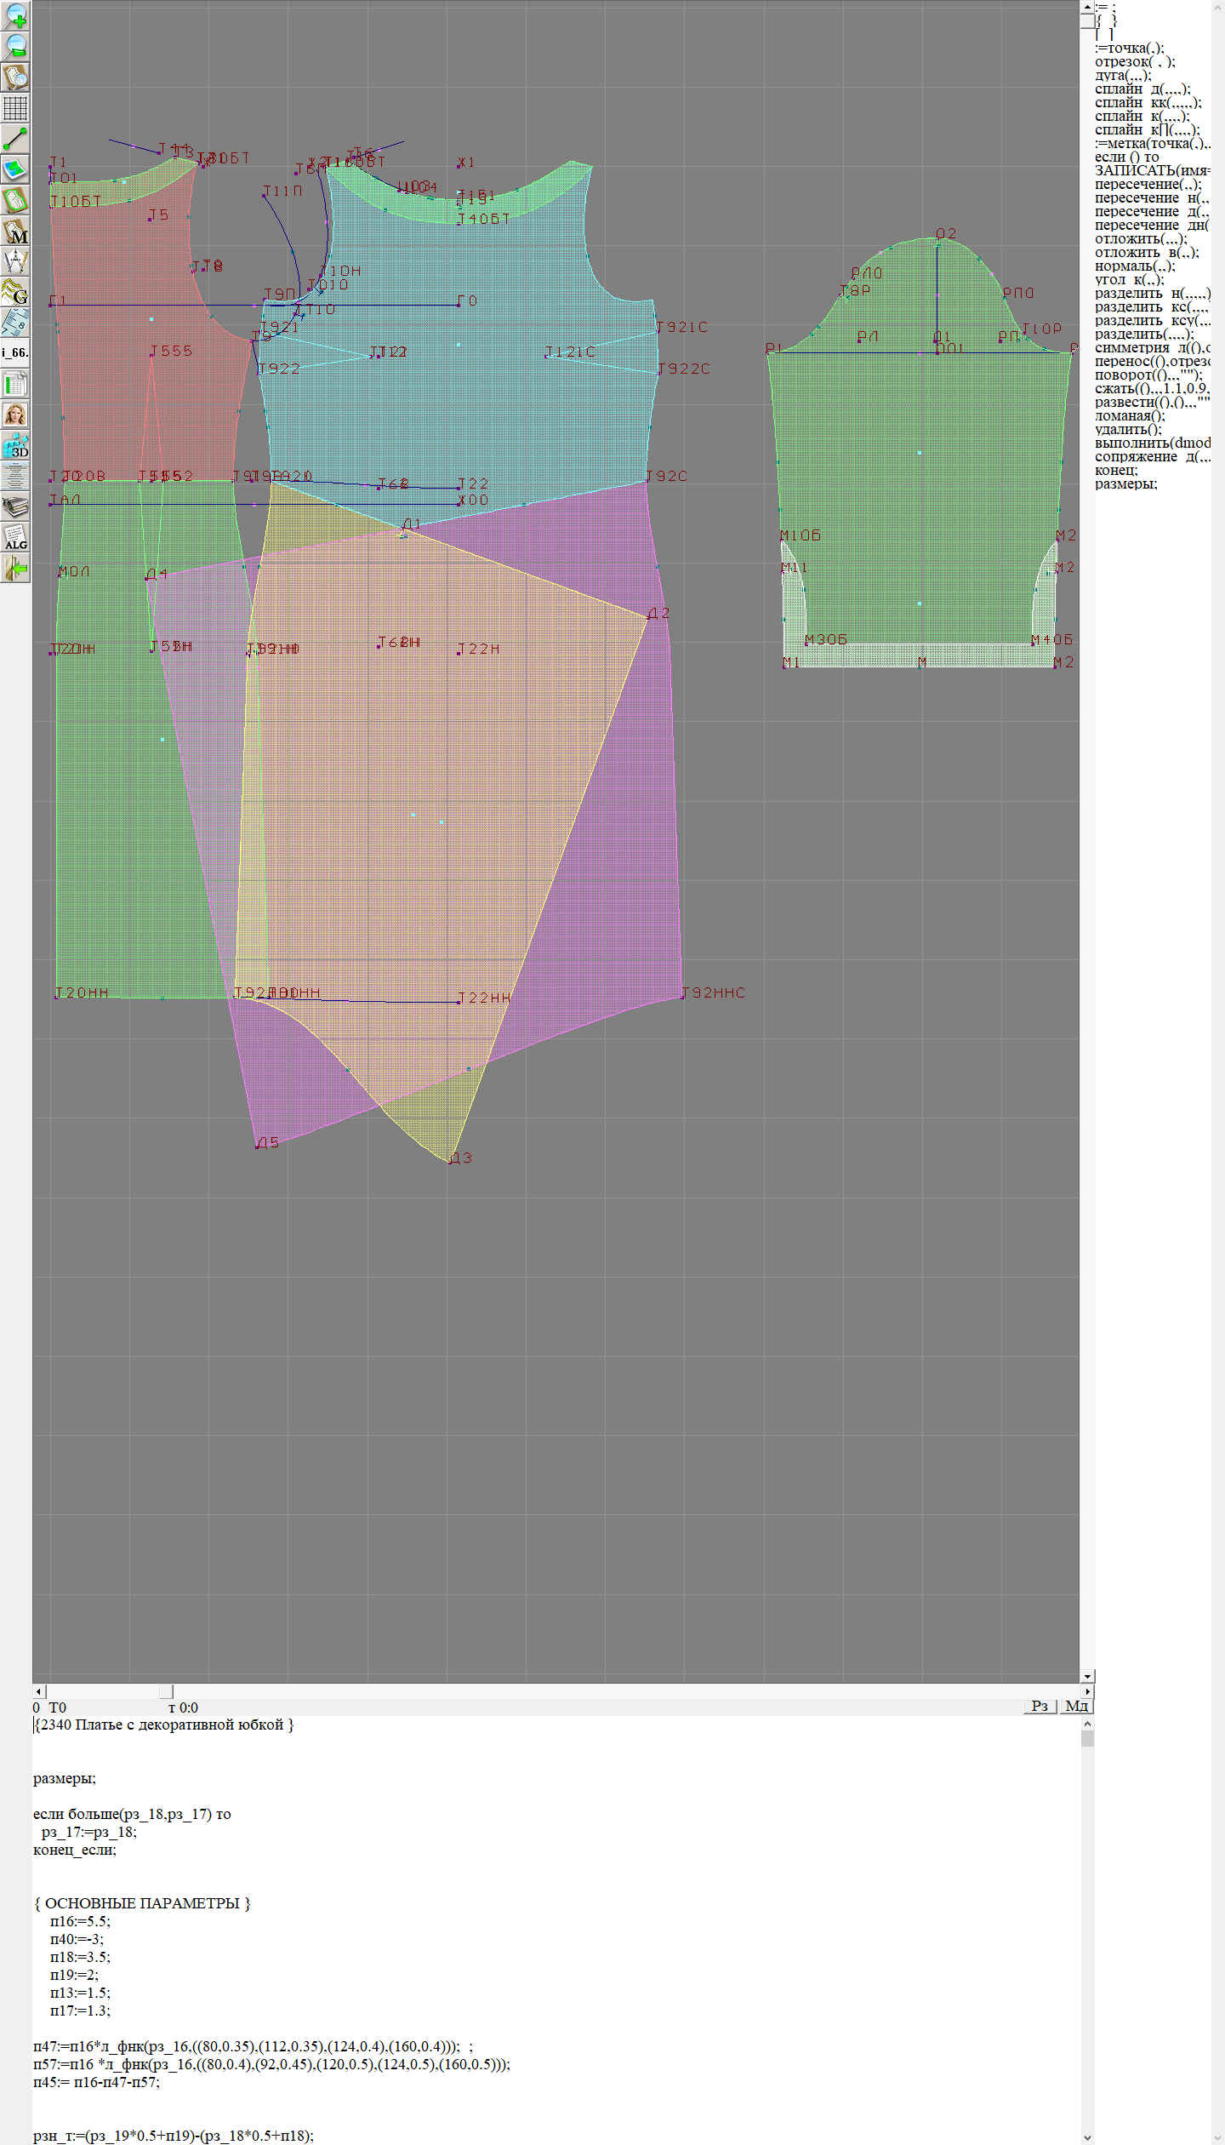The width and height of the screenshot is (1225, 2145).
Task: Click the green arrow exit door icon
Action: click(x=15, y=568)
